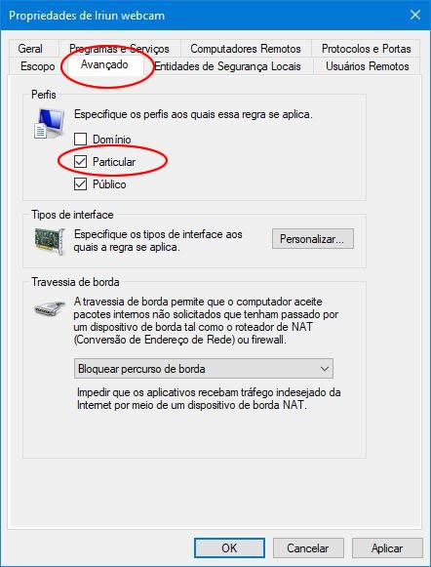The image size is (431, 567).
Task: Open Entidades de Segurança Locais tab
Action: click(227, 66)
